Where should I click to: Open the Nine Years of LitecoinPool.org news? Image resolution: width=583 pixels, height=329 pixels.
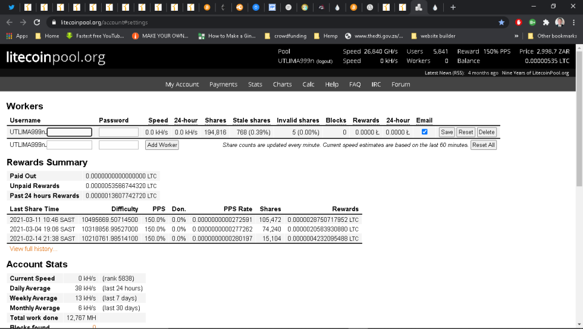click(x=535, y=73)
